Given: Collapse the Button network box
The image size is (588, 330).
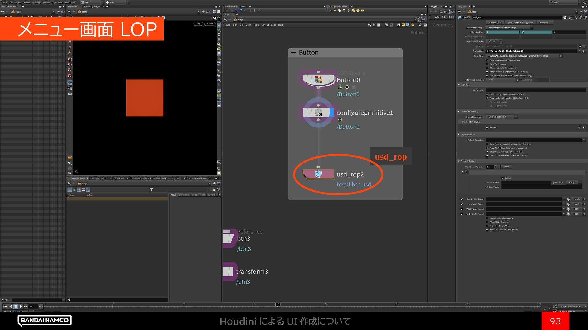Looking at the screenshot, I should [293, 53].
